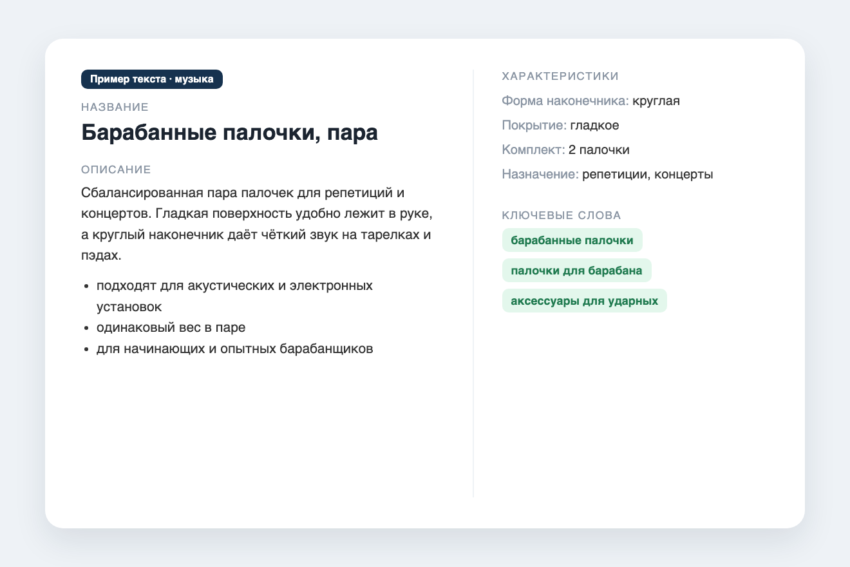Click the "ОПИСАНИЕ" section label
Image resolution: width=850 pixels, height=567 pixels.
point(116,169)
